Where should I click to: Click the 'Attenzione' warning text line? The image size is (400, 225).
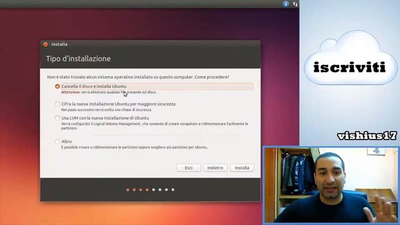(109, 92)
